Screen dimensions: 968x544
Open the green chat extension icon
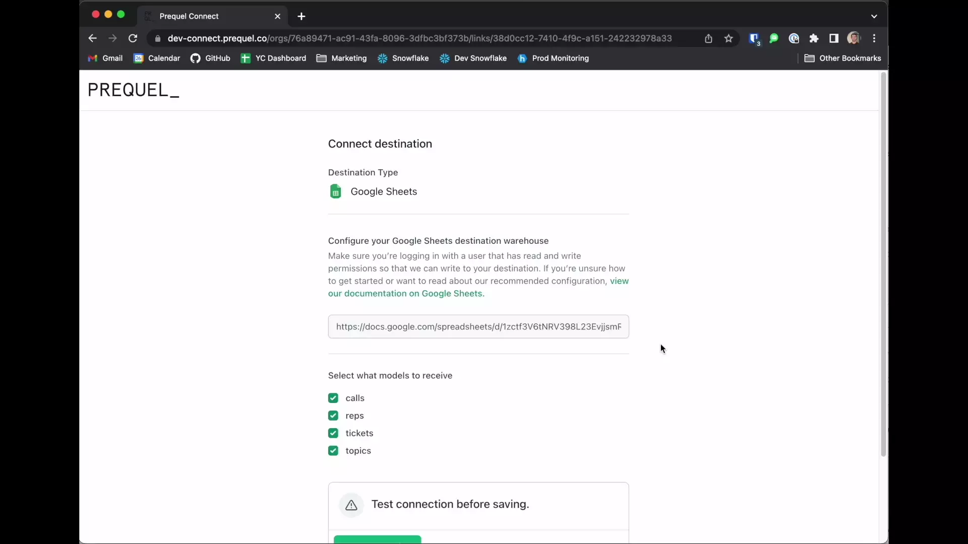coord(774,38)
